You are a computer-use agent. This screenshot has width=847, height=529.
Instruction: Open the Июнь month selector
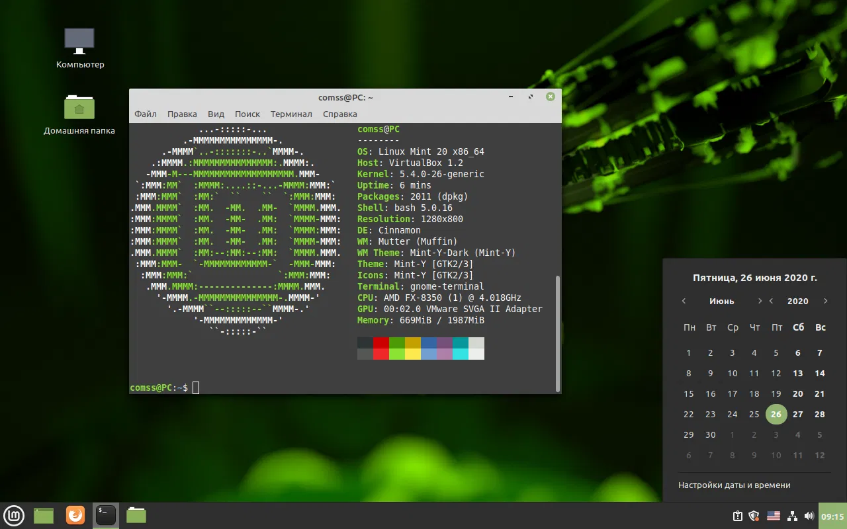coord(721,301)
